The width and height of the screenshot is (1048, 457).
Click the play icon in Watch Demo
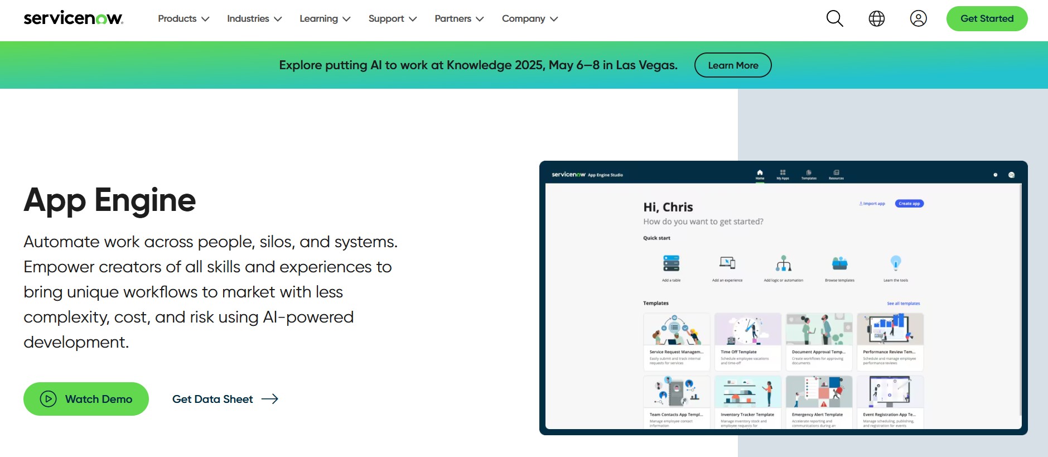49,399
